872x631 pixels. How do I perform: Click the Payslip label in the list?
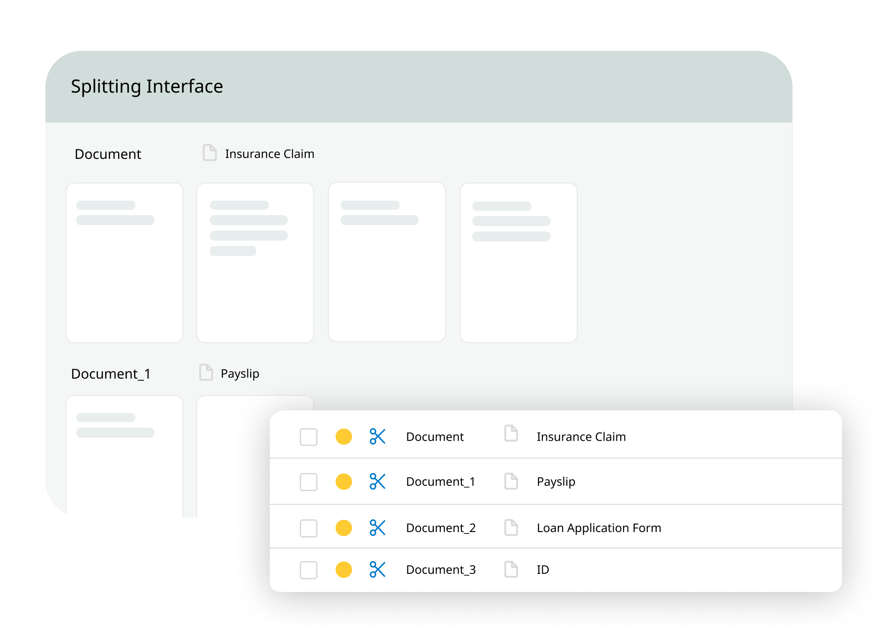click(x=556, y=482)
